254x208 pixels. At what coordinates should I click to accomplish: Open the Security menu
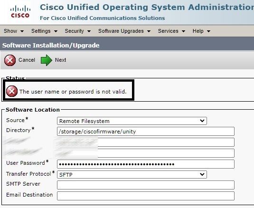(77, 31)
